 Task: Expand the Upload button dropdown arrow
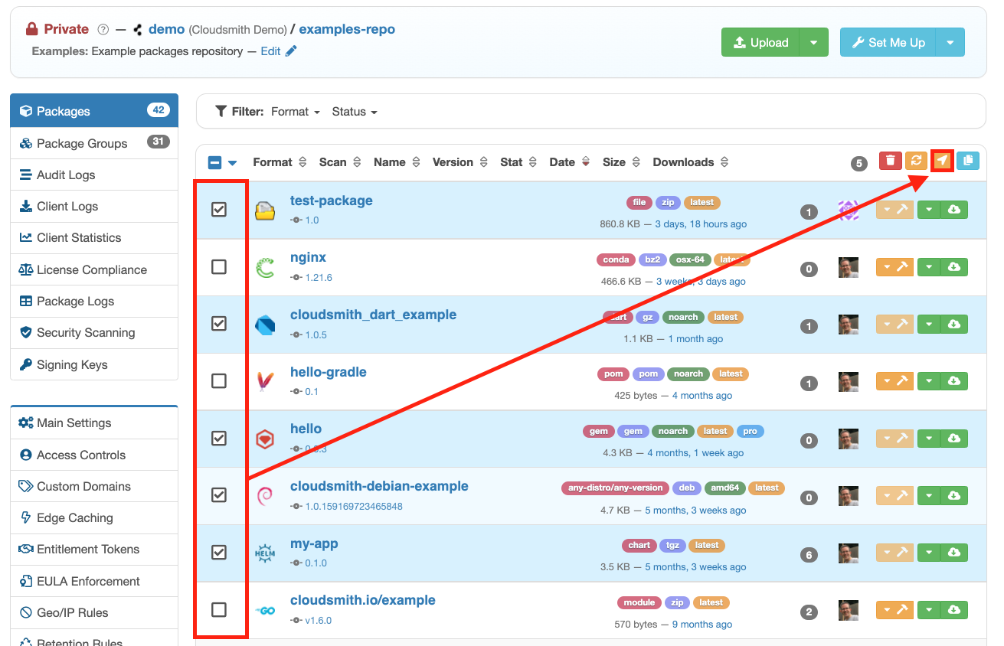(813, 42)
